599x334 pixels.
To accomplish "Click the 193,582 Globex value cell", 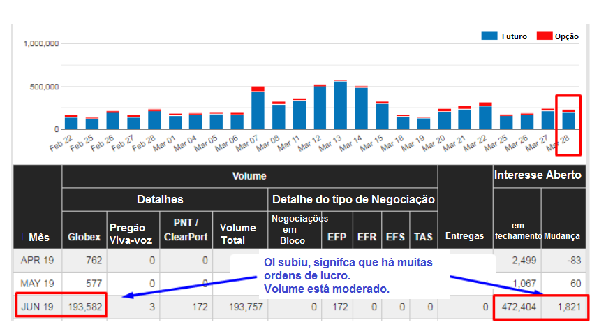I will 85,308.
